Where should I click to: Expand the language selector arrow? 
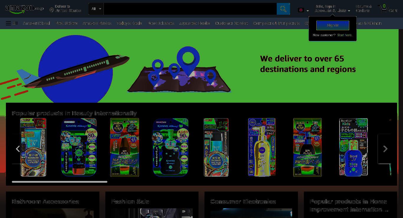point(308,11)
